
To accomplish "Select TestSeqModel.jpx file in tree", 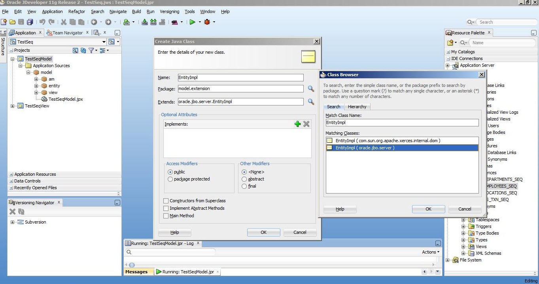I will tap(66, 99).
